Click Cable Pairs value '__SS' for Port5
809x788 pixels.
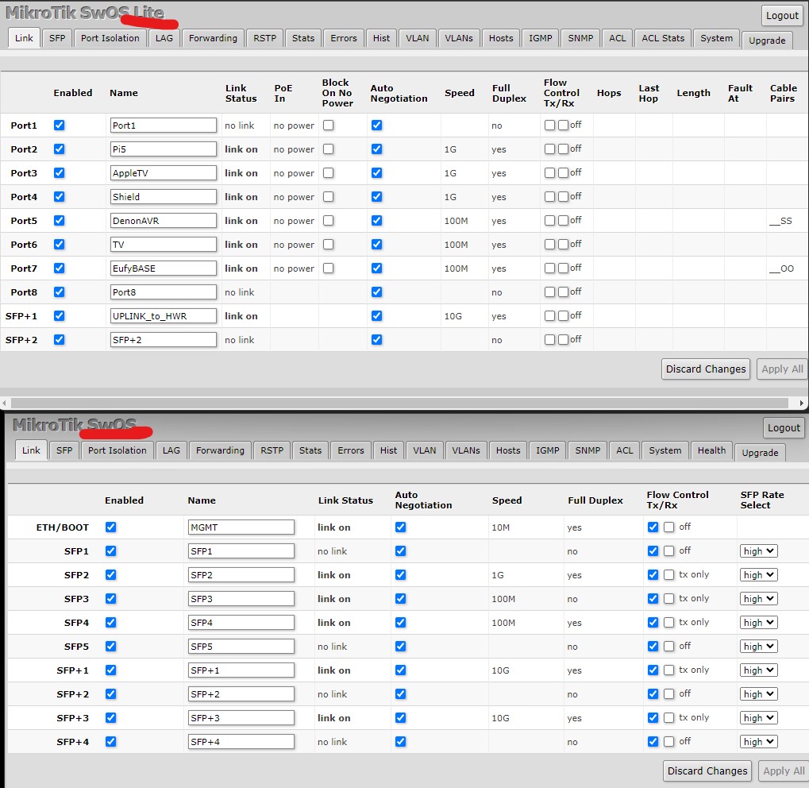point(780,221)
